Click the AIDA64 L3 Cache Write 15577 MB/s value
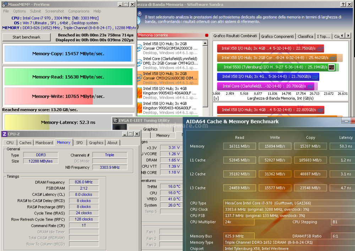 click(x=275, y=188)
